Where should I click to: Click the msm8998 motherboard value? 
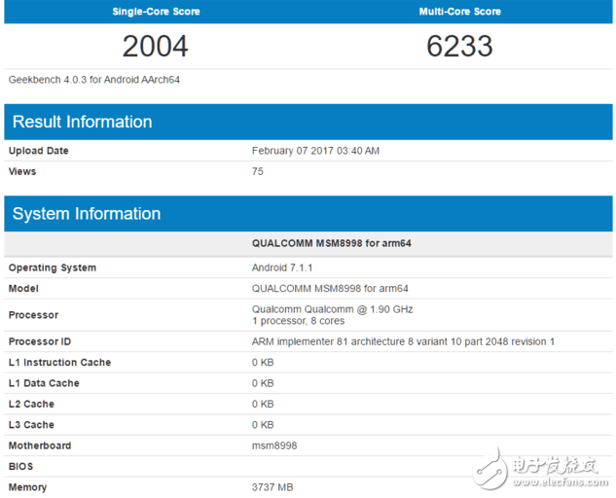[x=274, y=445]
